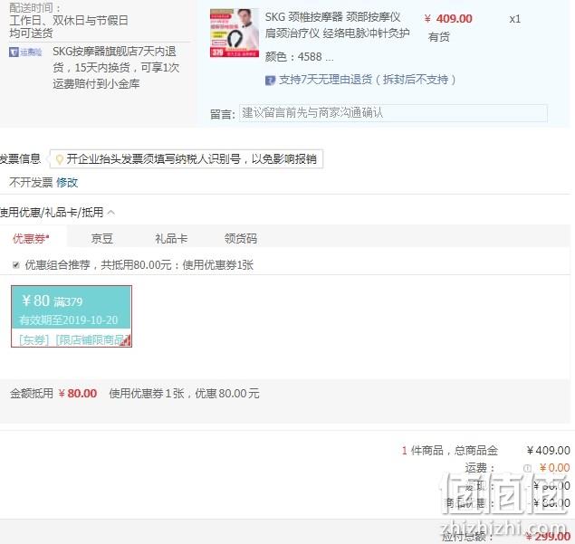
Task: Click 修改 to change invoice setting
Action: tap(67, 182)
